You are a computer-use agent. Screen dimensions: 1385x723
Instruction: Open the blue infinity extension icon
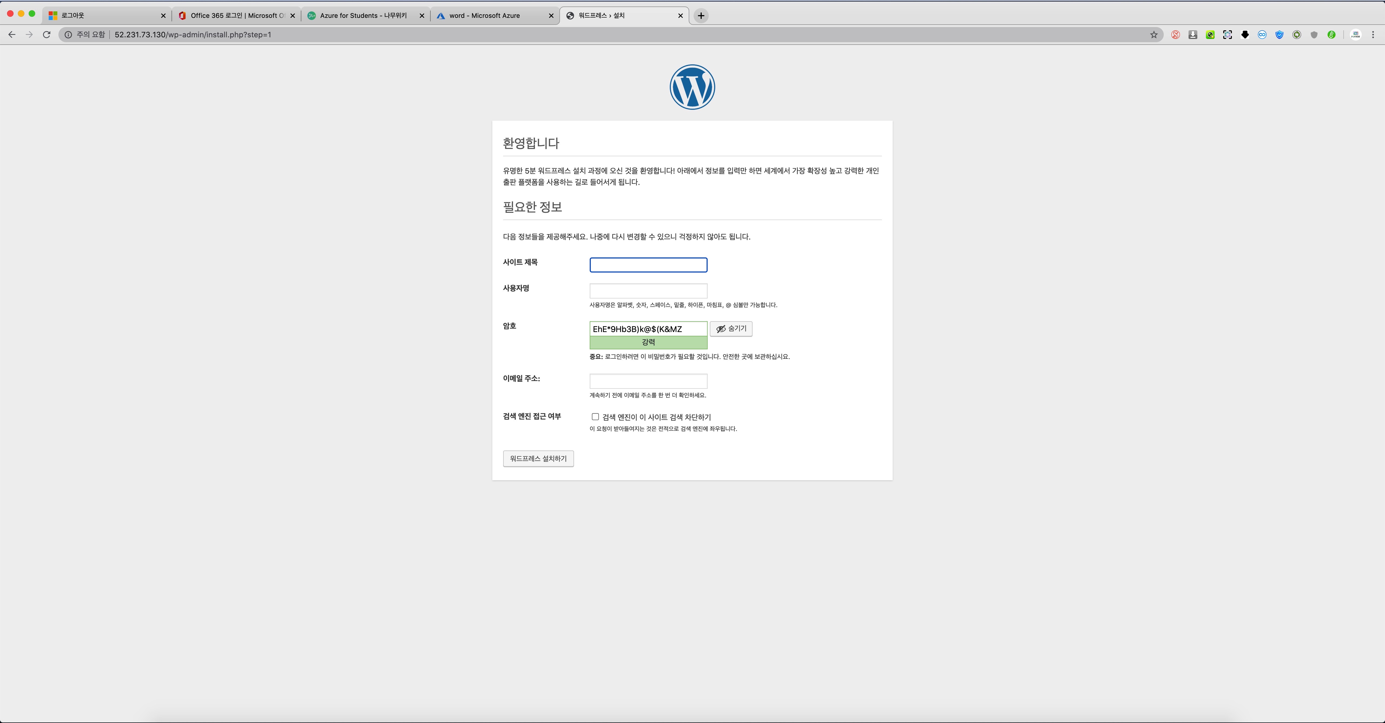tap(1262, 34)
